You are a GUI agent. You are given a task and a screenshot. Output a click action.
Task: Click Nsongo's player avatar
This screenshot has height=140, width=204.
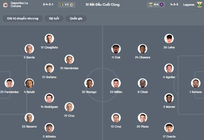pyautogui.click(x=89, y=83)
